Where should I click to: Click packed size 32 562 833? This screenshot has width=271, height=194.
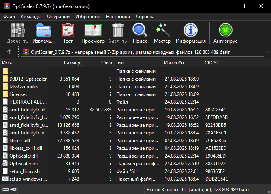pyautogui.click(x=100, y=110)
